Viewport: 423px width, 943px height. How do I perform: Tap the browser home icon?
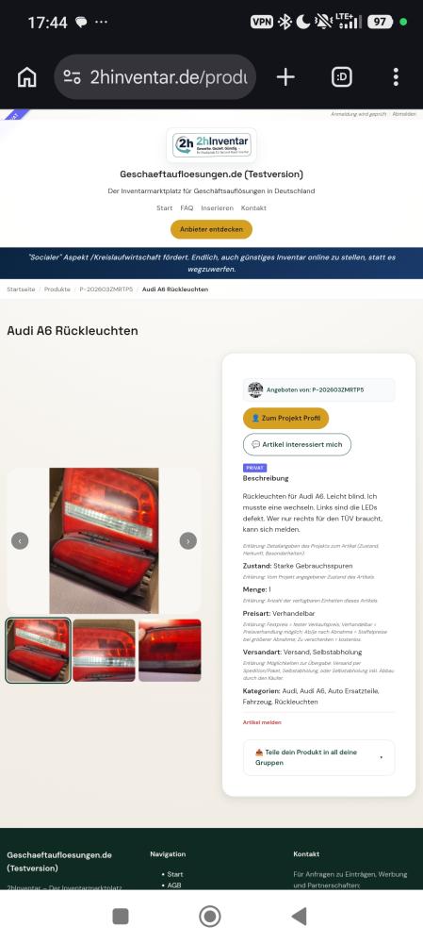(26, 77)
